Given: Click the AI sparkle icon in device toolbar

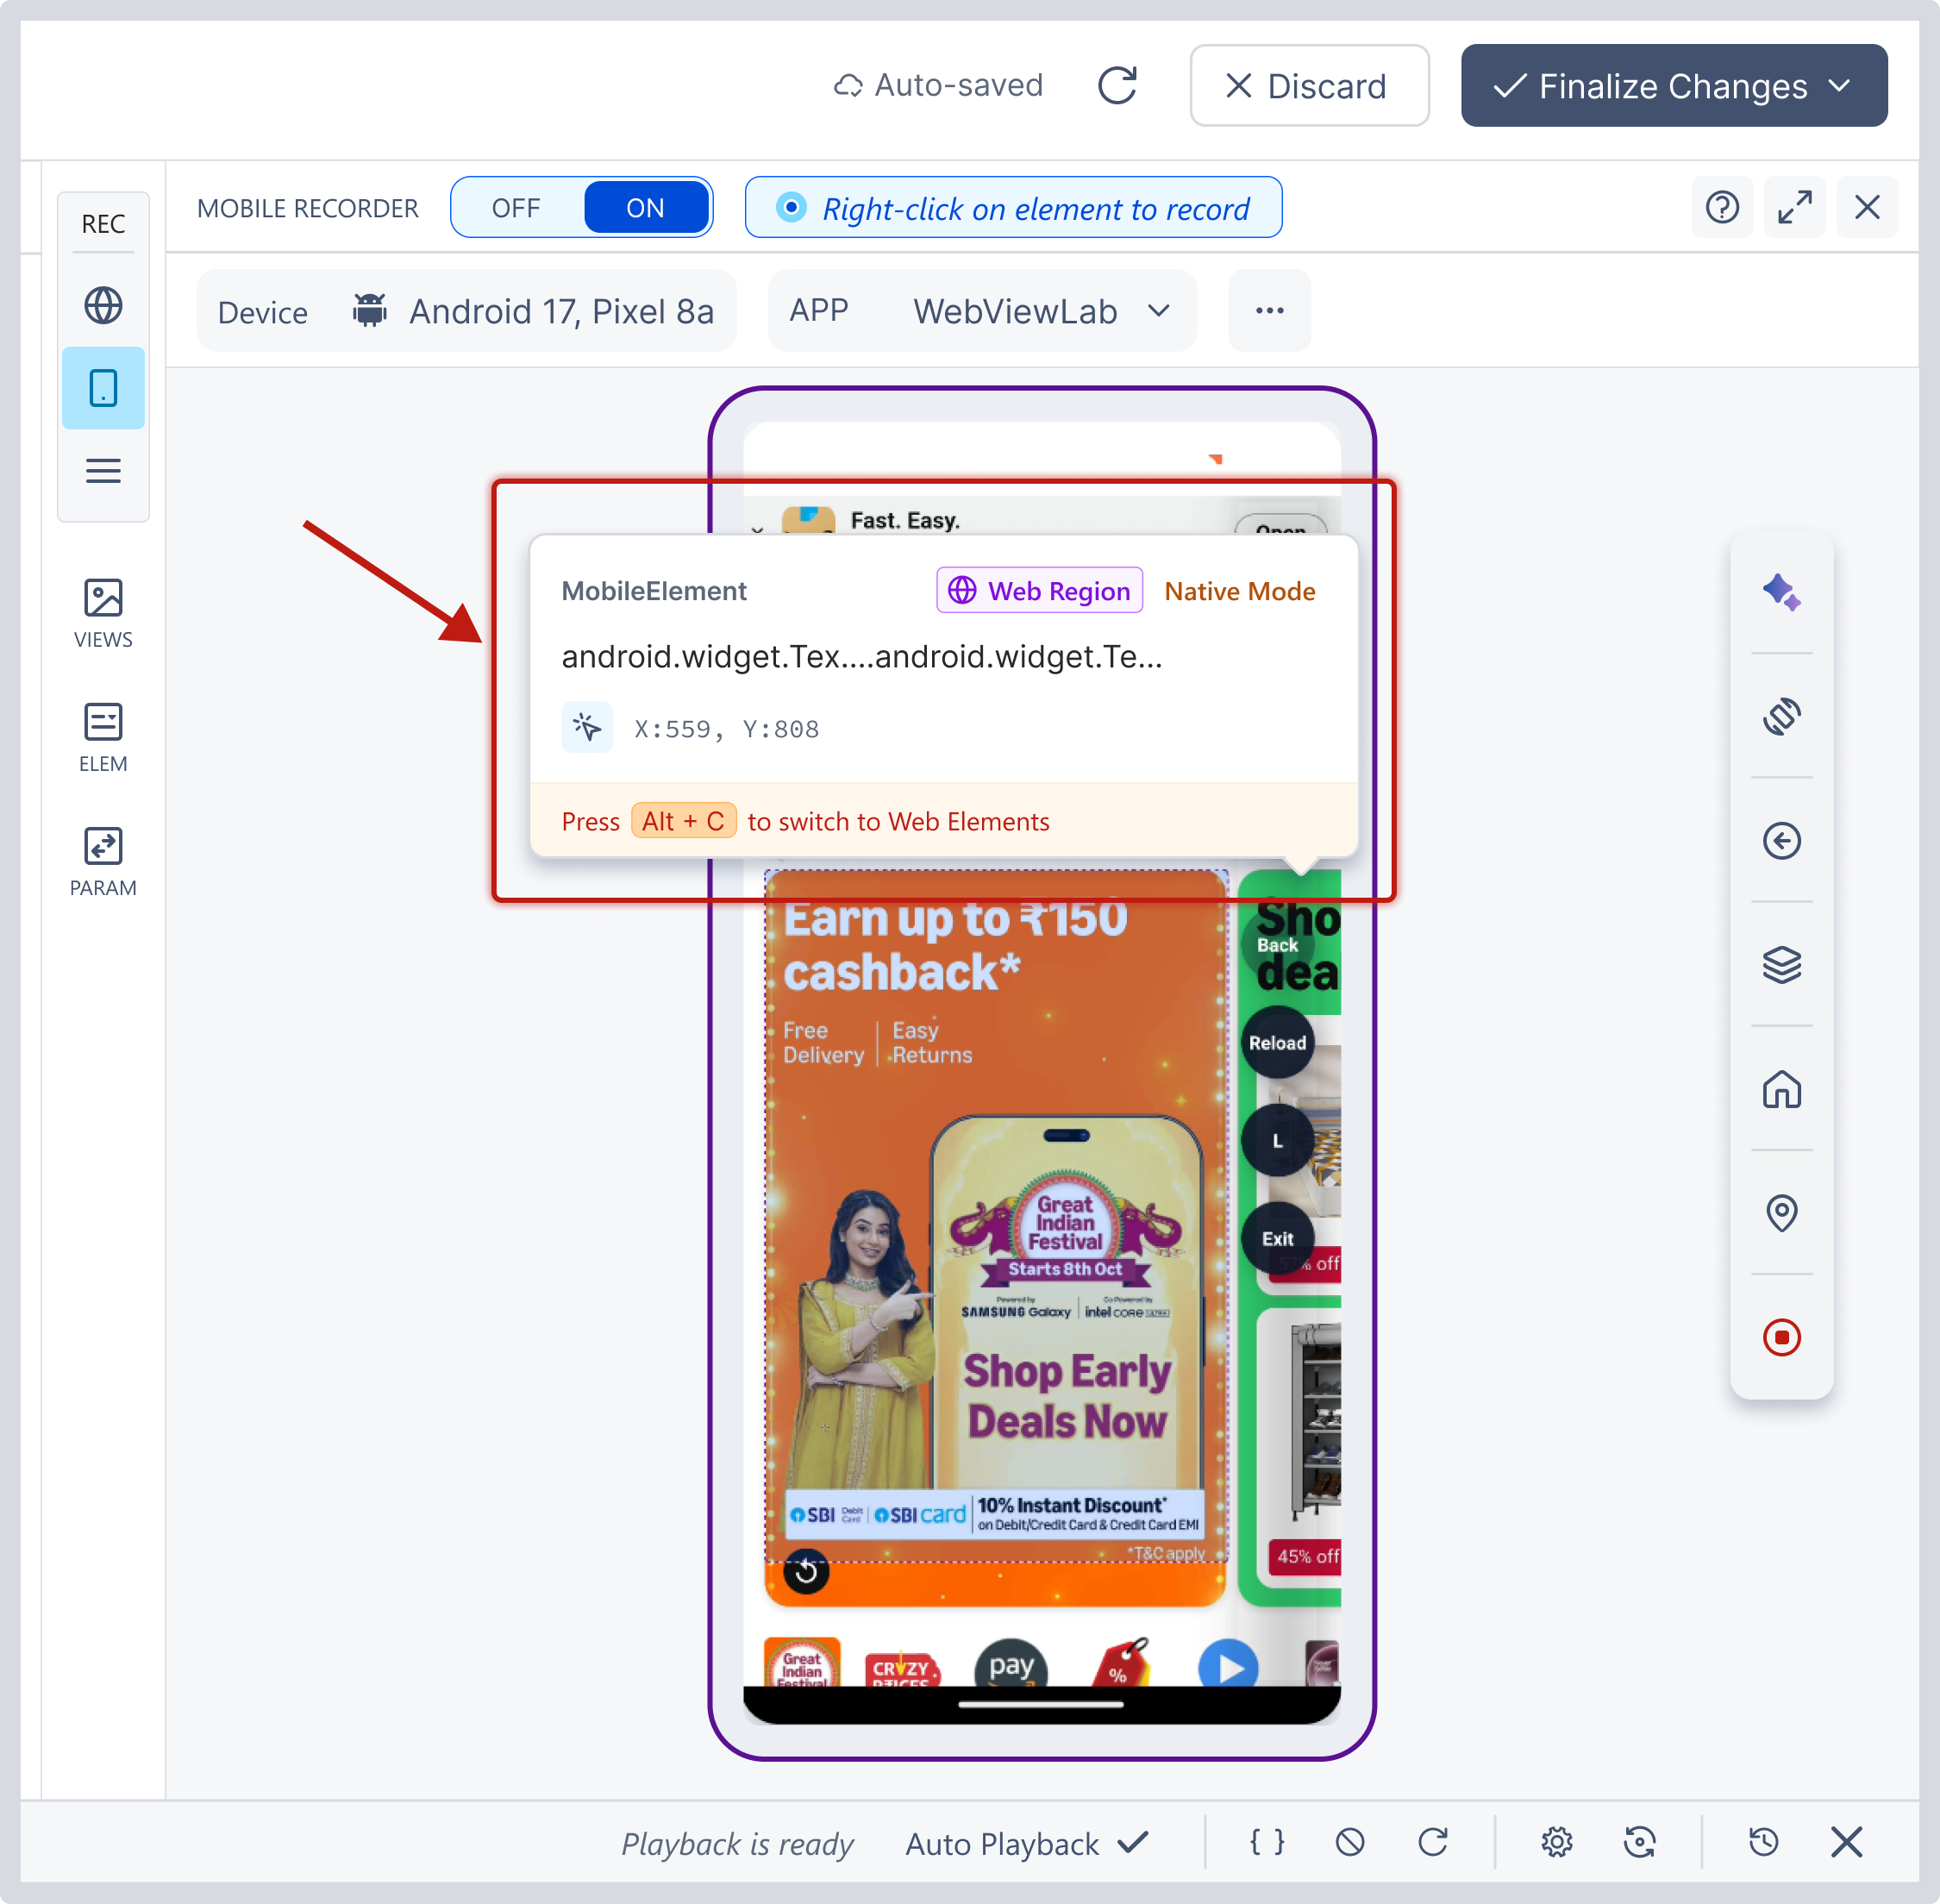Looking at the screenshot, I should point(1781,592).
